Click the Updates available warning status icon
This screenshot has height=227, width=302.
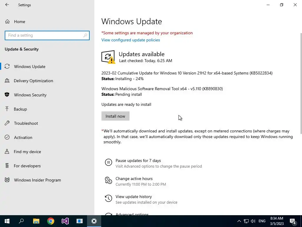tap(108, 57)
